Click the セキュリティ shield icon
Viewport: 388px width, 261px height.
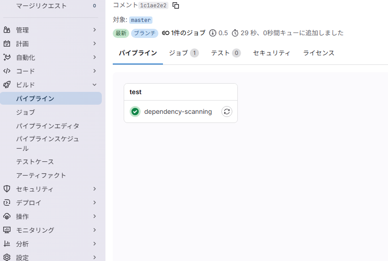tap(7, 189)
